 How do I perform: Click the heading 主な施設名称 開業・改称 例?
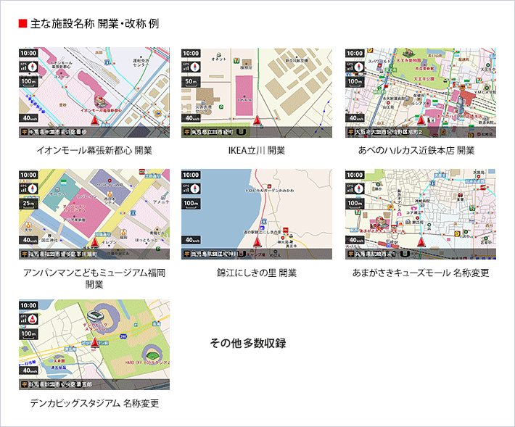(x=95, y=24)
